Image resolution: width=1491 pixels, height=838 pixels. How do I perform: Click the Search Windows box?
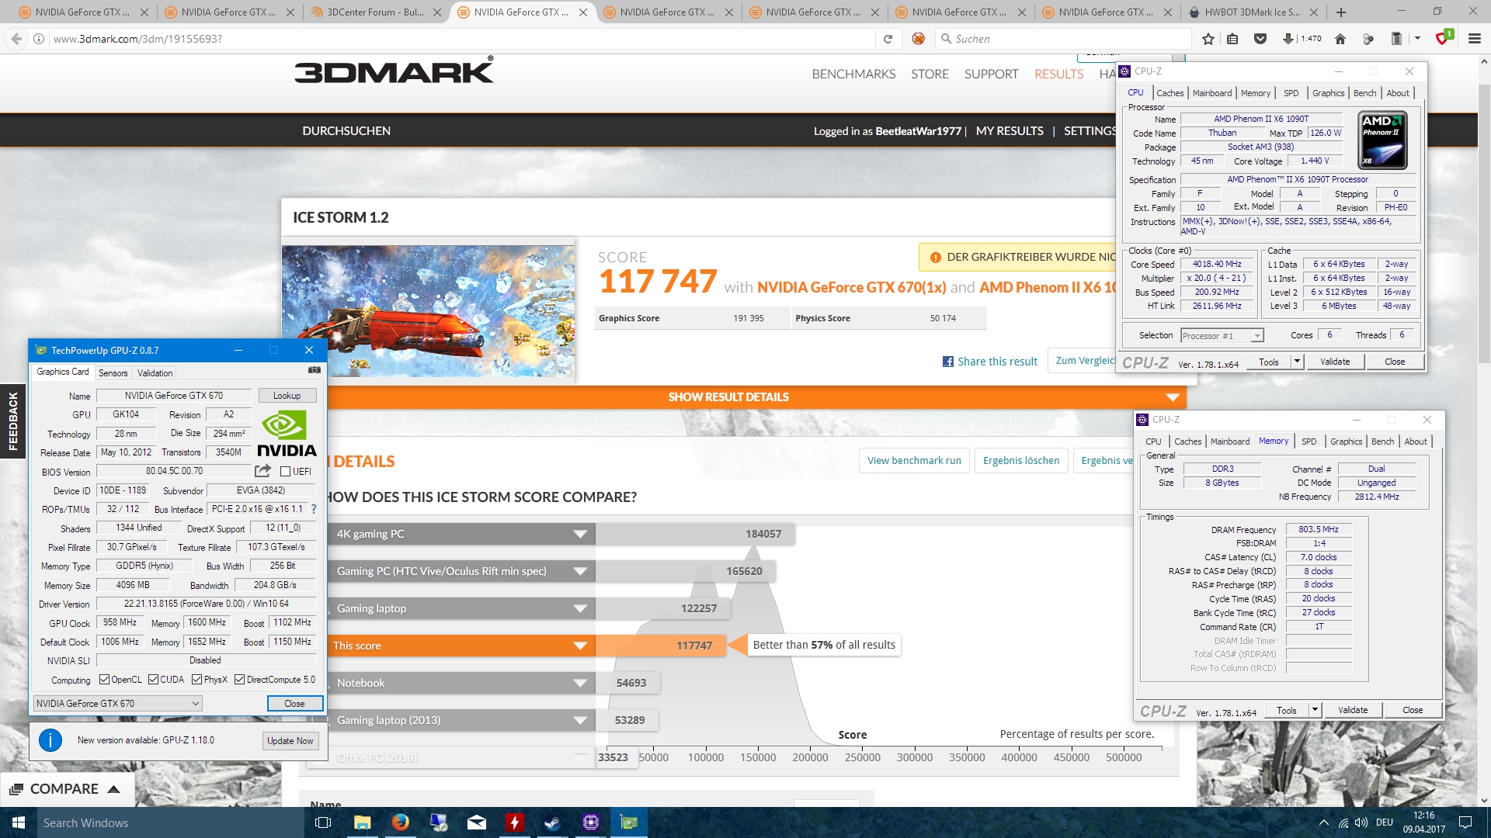click(170, 822)
